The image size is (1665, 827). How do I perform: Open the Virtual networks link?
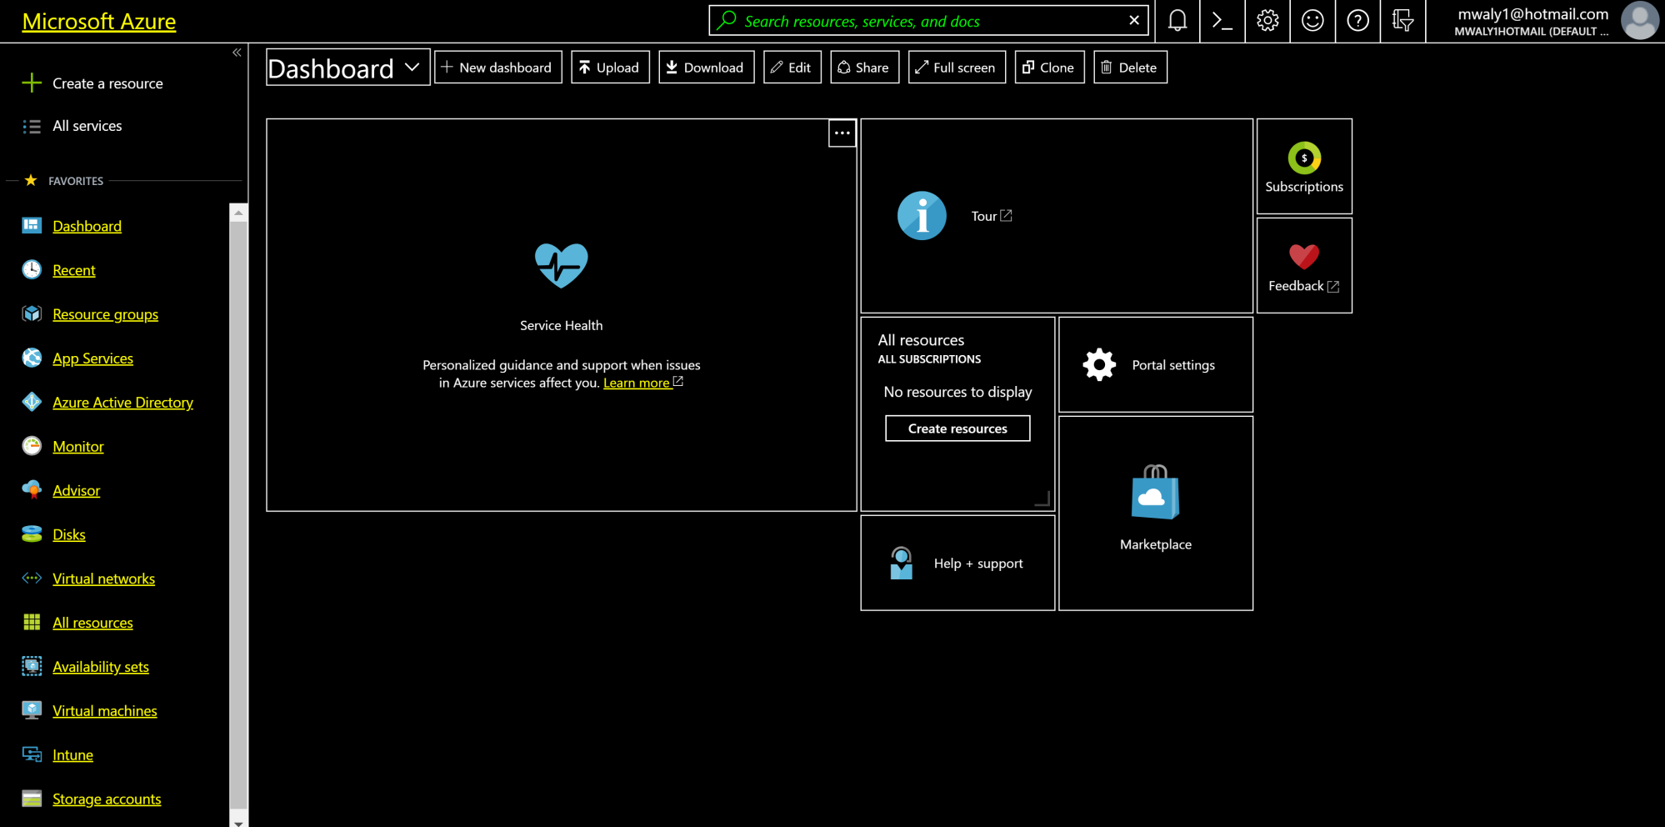(x=103, y=579)
